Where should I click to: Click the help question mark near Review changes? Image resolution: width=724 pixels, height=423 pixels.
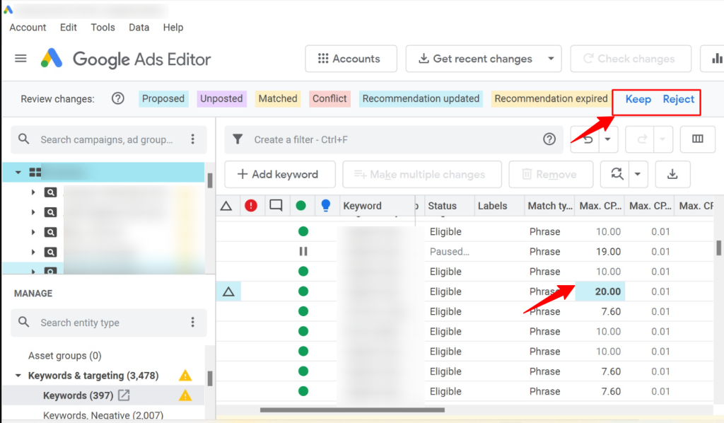pos(117,98)
